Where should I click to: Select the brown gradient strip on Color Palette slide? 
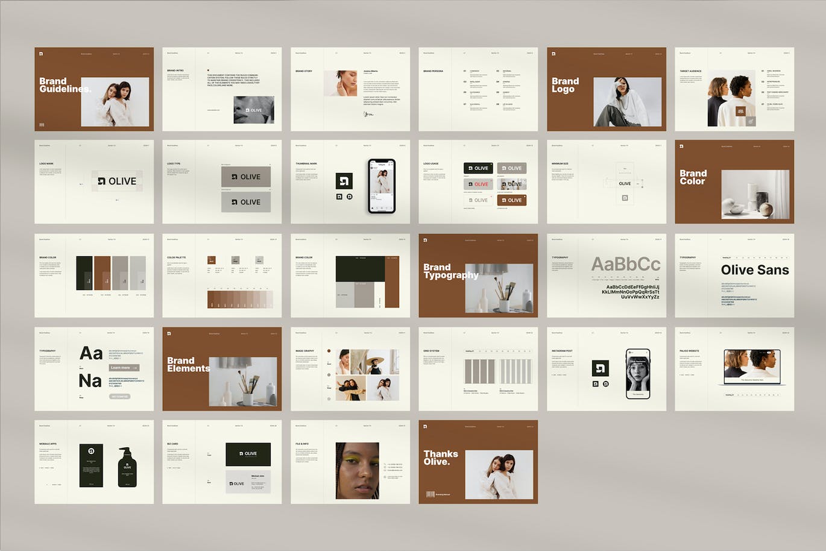[x=239, y=298]
